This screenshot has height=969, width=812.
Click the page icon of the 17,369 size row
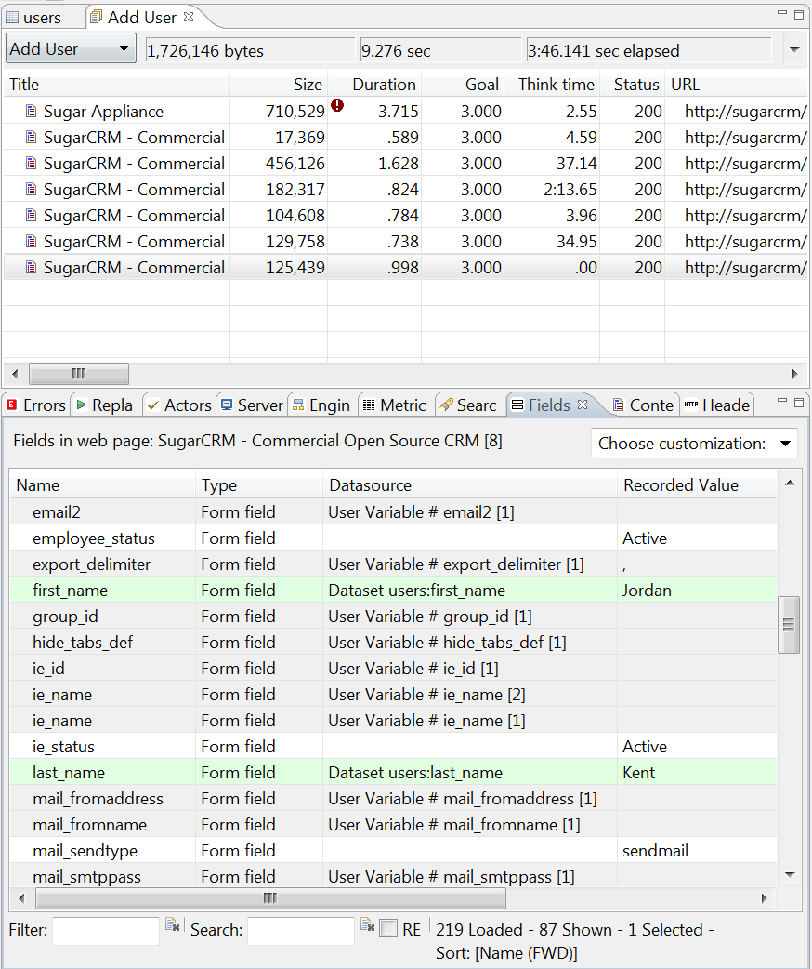[x=31, y=138]
